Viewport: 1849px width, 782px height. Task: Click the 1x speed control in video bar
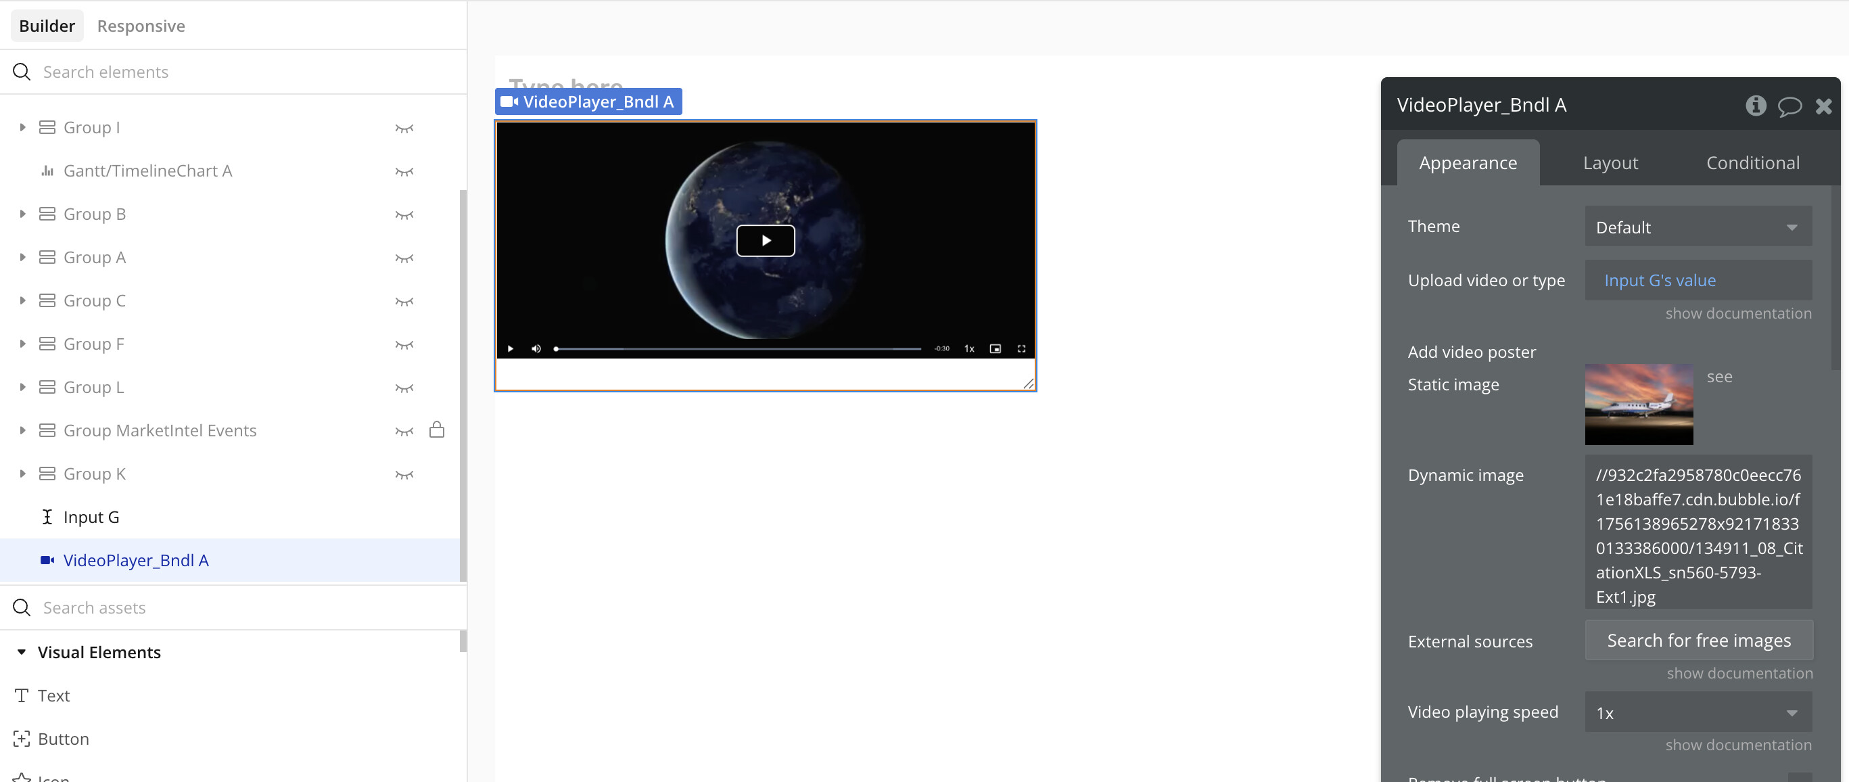pyautogui.click(x=969, y=348)
